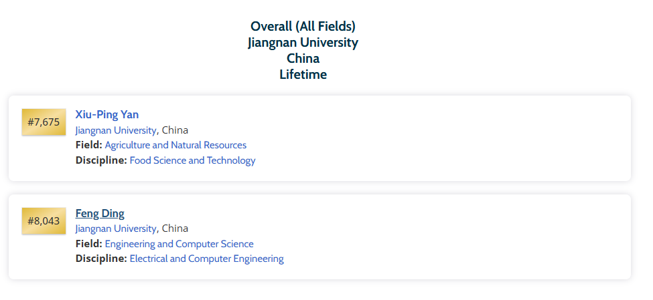Click the Field label in Xiu-Ping Yan's card
This screenshot has height=300, width=653.
coord(88,145)
